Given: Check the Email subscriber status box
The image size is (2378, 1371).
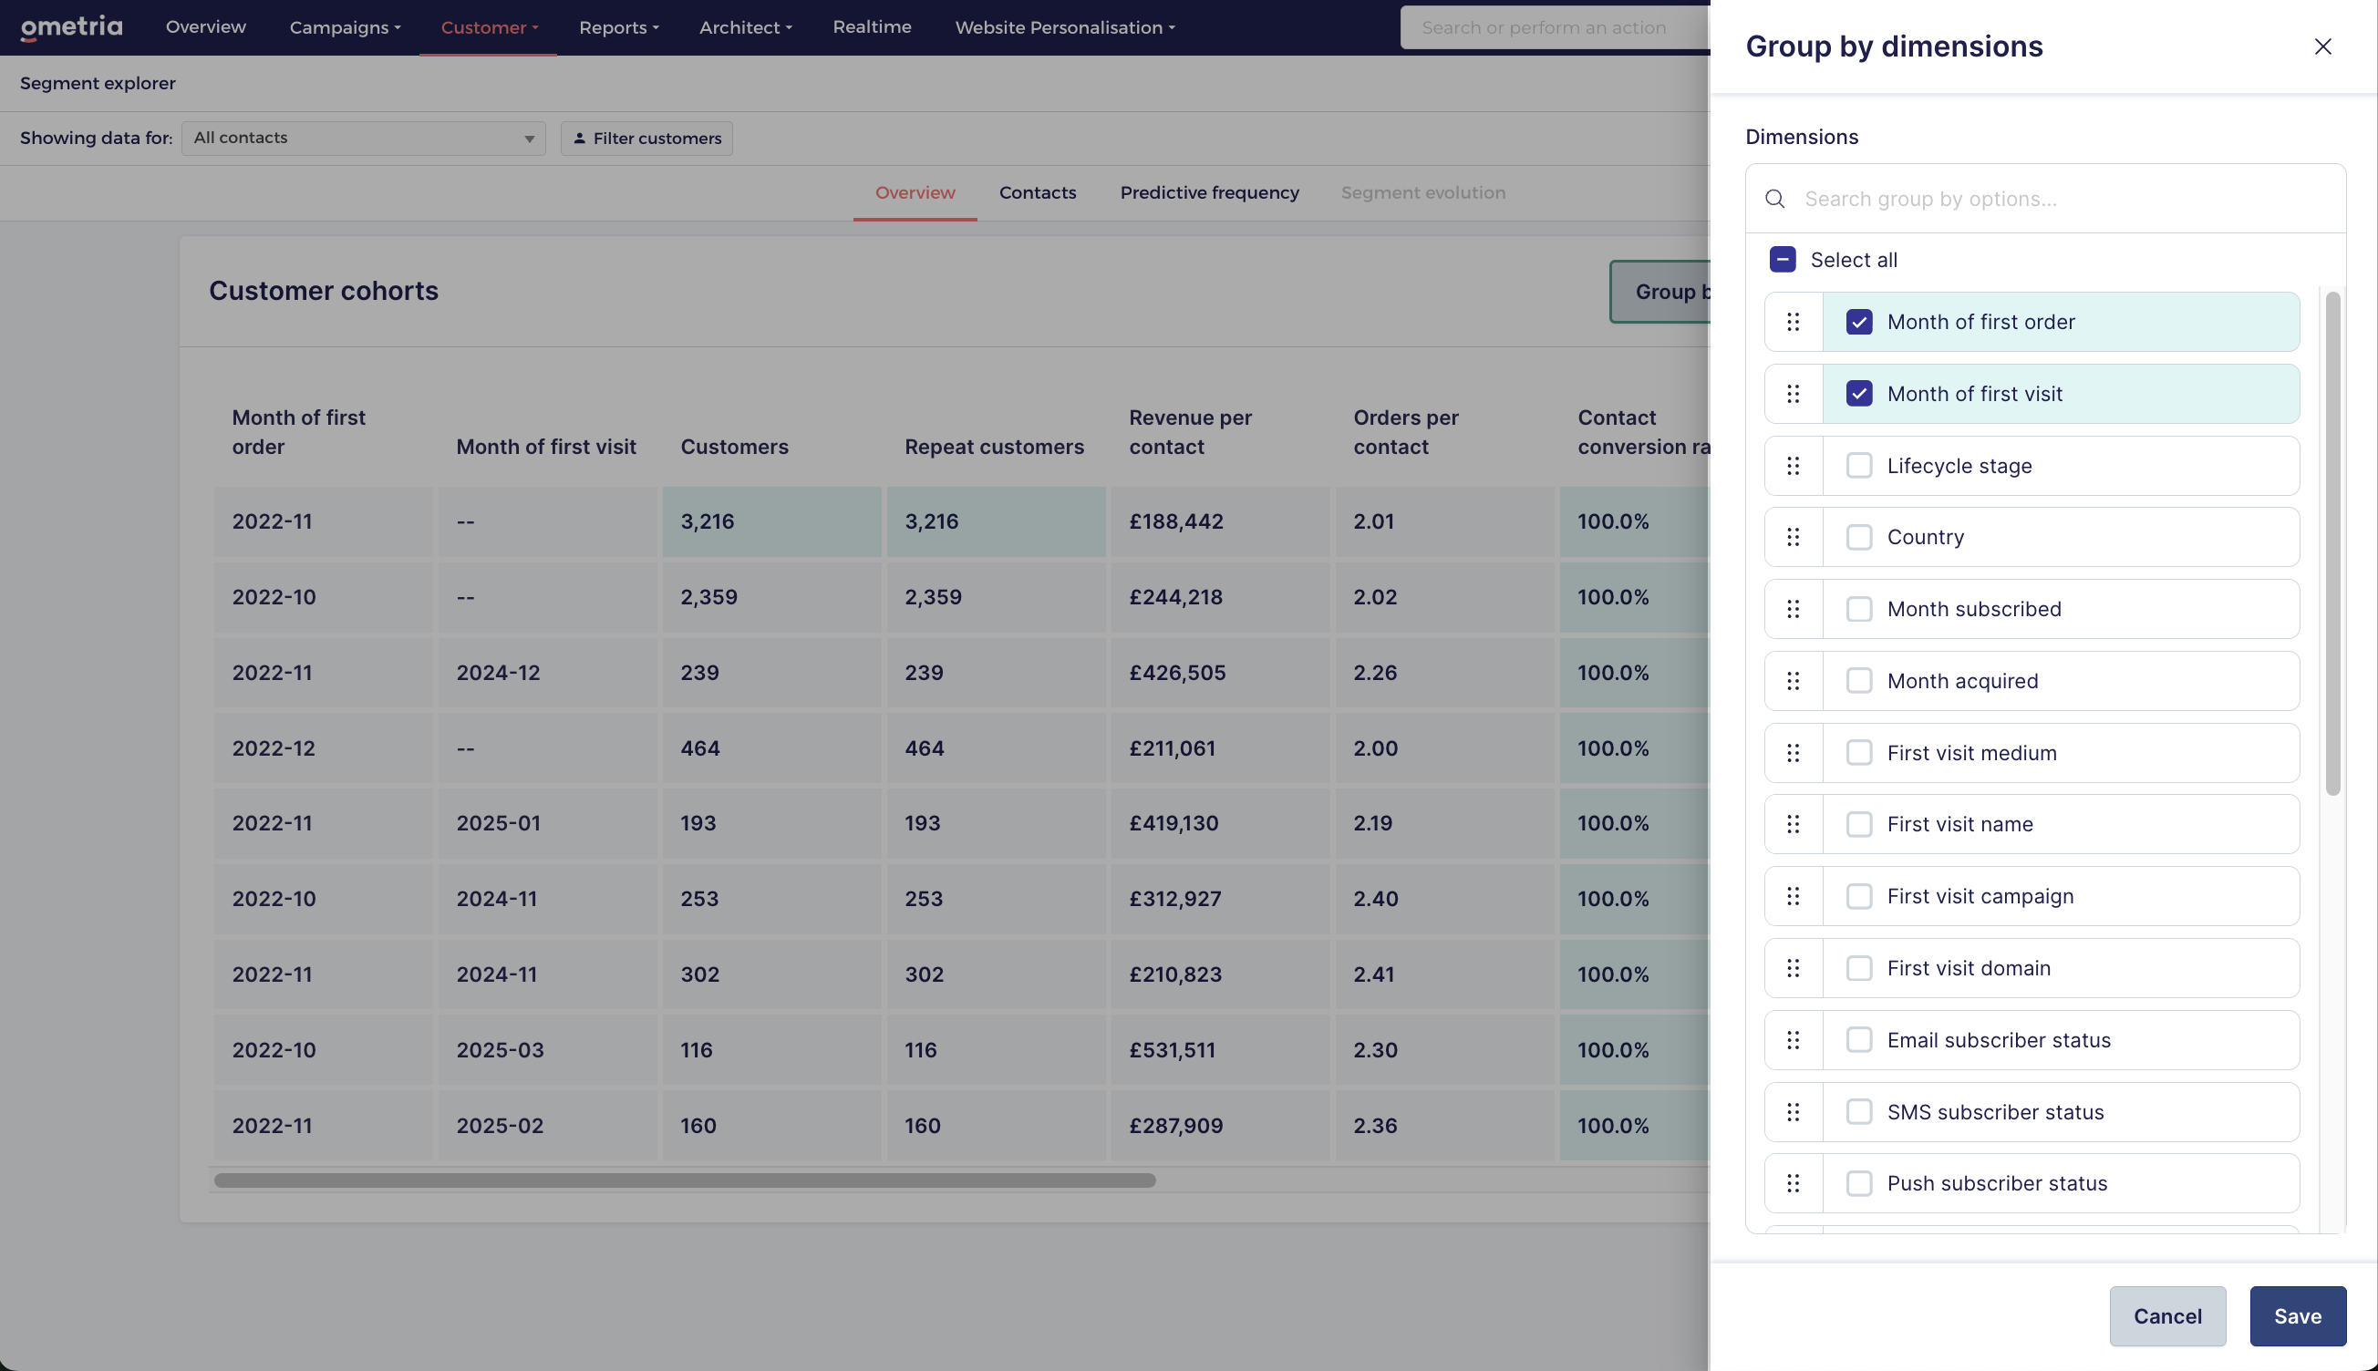Looking at the screenshot, I should point(1859,1039).
